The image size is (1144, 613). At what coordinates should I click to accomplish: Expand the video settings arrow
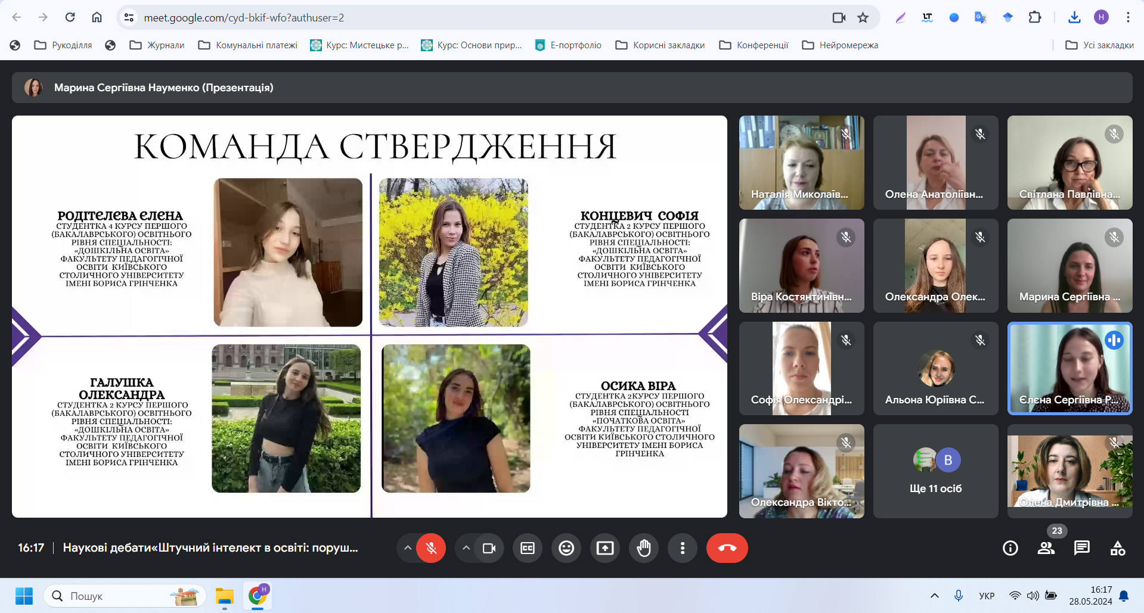tap(466, 548)
